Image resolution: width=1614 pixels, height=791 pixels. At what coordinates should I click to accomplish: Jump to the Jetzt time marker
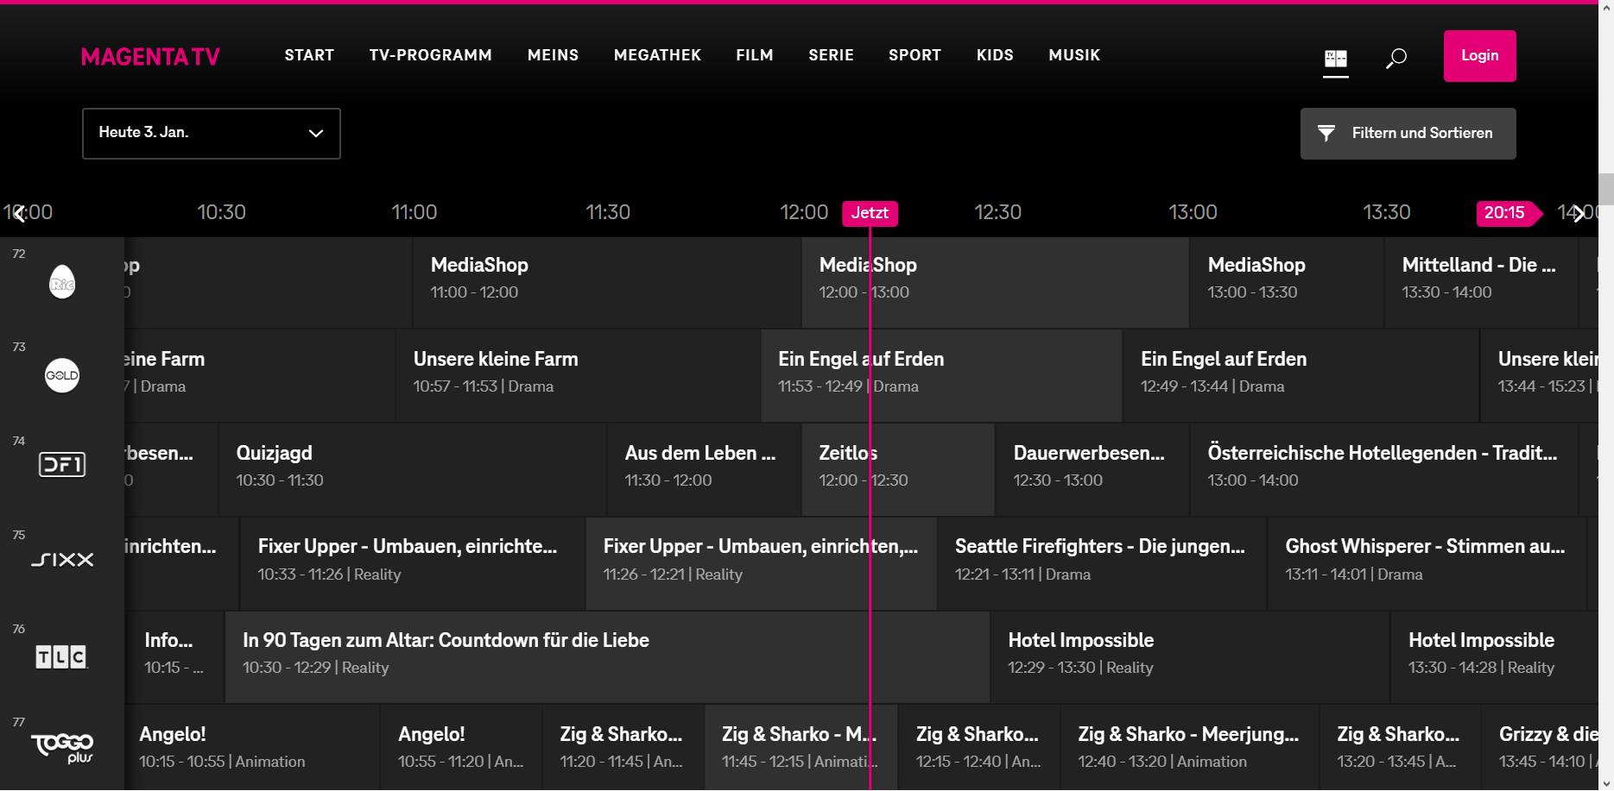[x=870, y=213]
